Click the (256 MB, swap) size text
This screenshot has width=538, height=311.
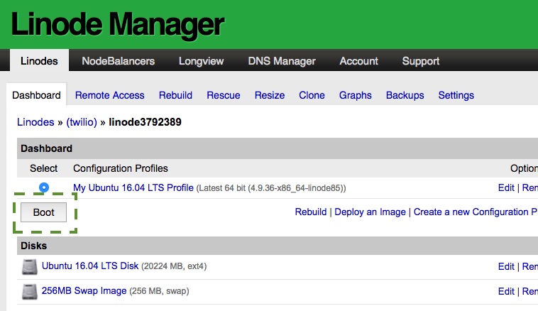pyautogui.click(x=159, y=291)
